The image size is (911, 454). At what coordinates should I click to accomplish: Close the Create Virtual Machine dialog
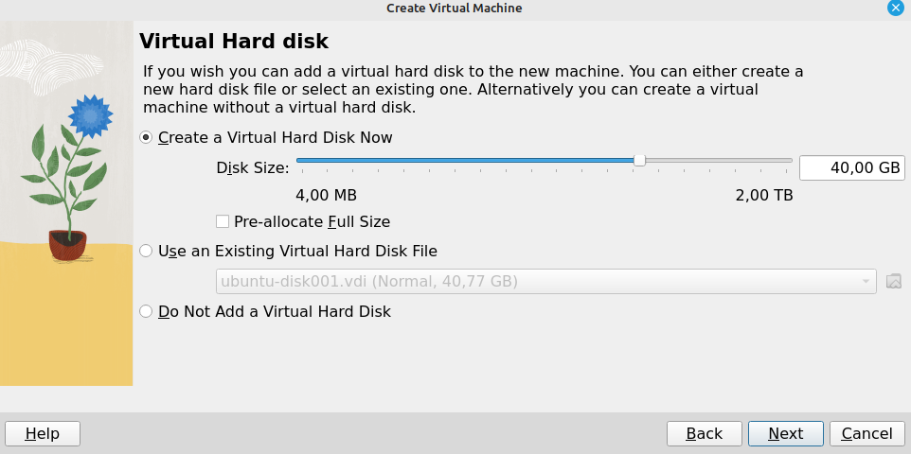pos(895,8)
